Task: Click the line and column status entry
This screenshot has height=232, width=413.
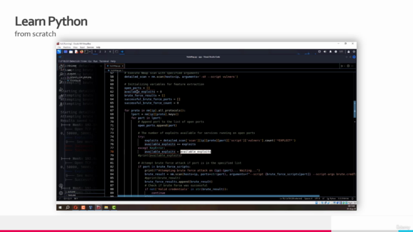Action: coord(291,198)
